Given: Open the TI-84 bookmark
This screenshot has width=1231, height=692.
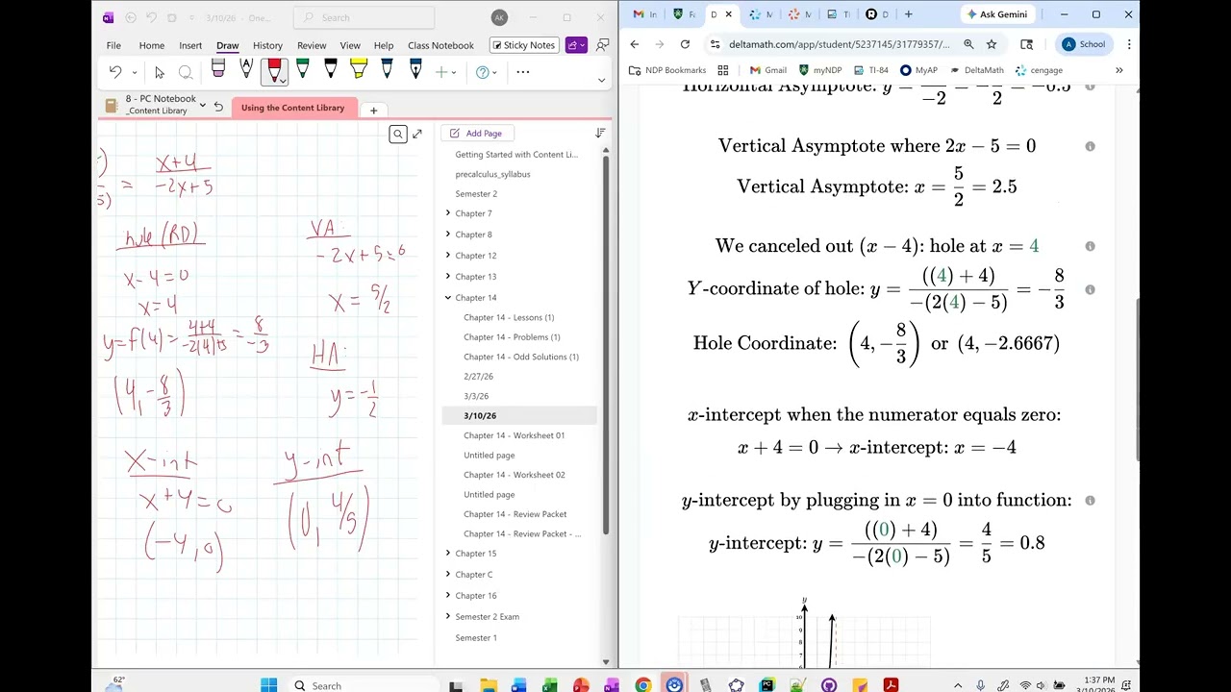Looking at the screenshot, I should pos(870,70).
